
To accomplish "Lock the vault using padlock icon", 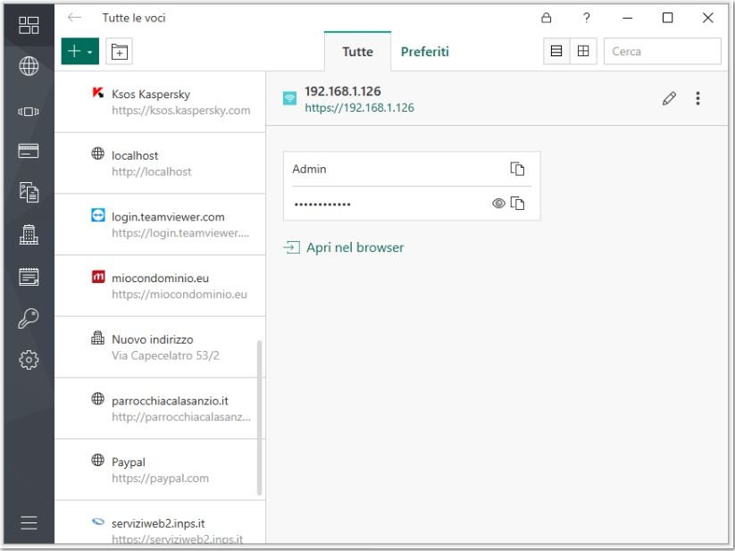I will pos(547,18).
